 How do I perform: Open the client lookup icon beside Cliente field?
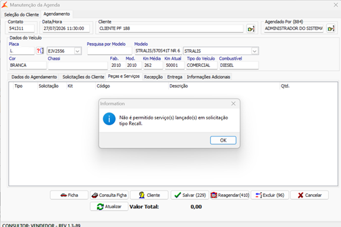pyautogui.click(x=251, y=29)
